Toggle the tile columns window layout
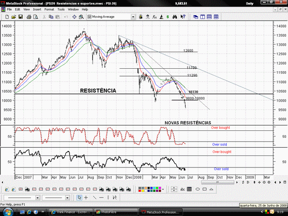This screenshot has height=216, width=288. (202, 17)
